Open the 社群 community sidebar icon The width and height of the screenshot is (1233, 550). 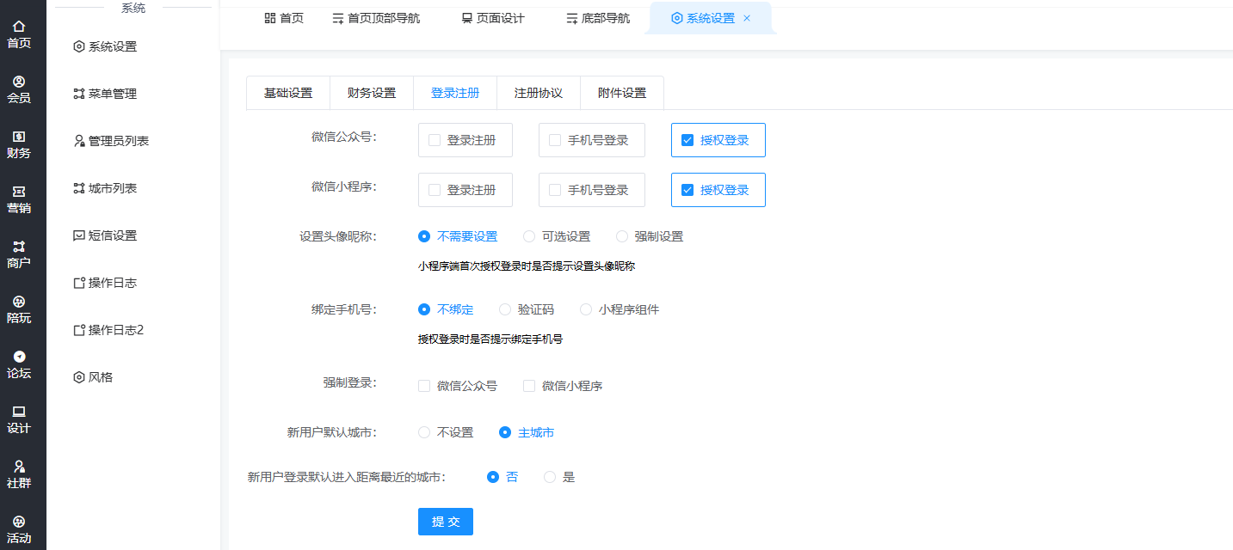point(19,467)
